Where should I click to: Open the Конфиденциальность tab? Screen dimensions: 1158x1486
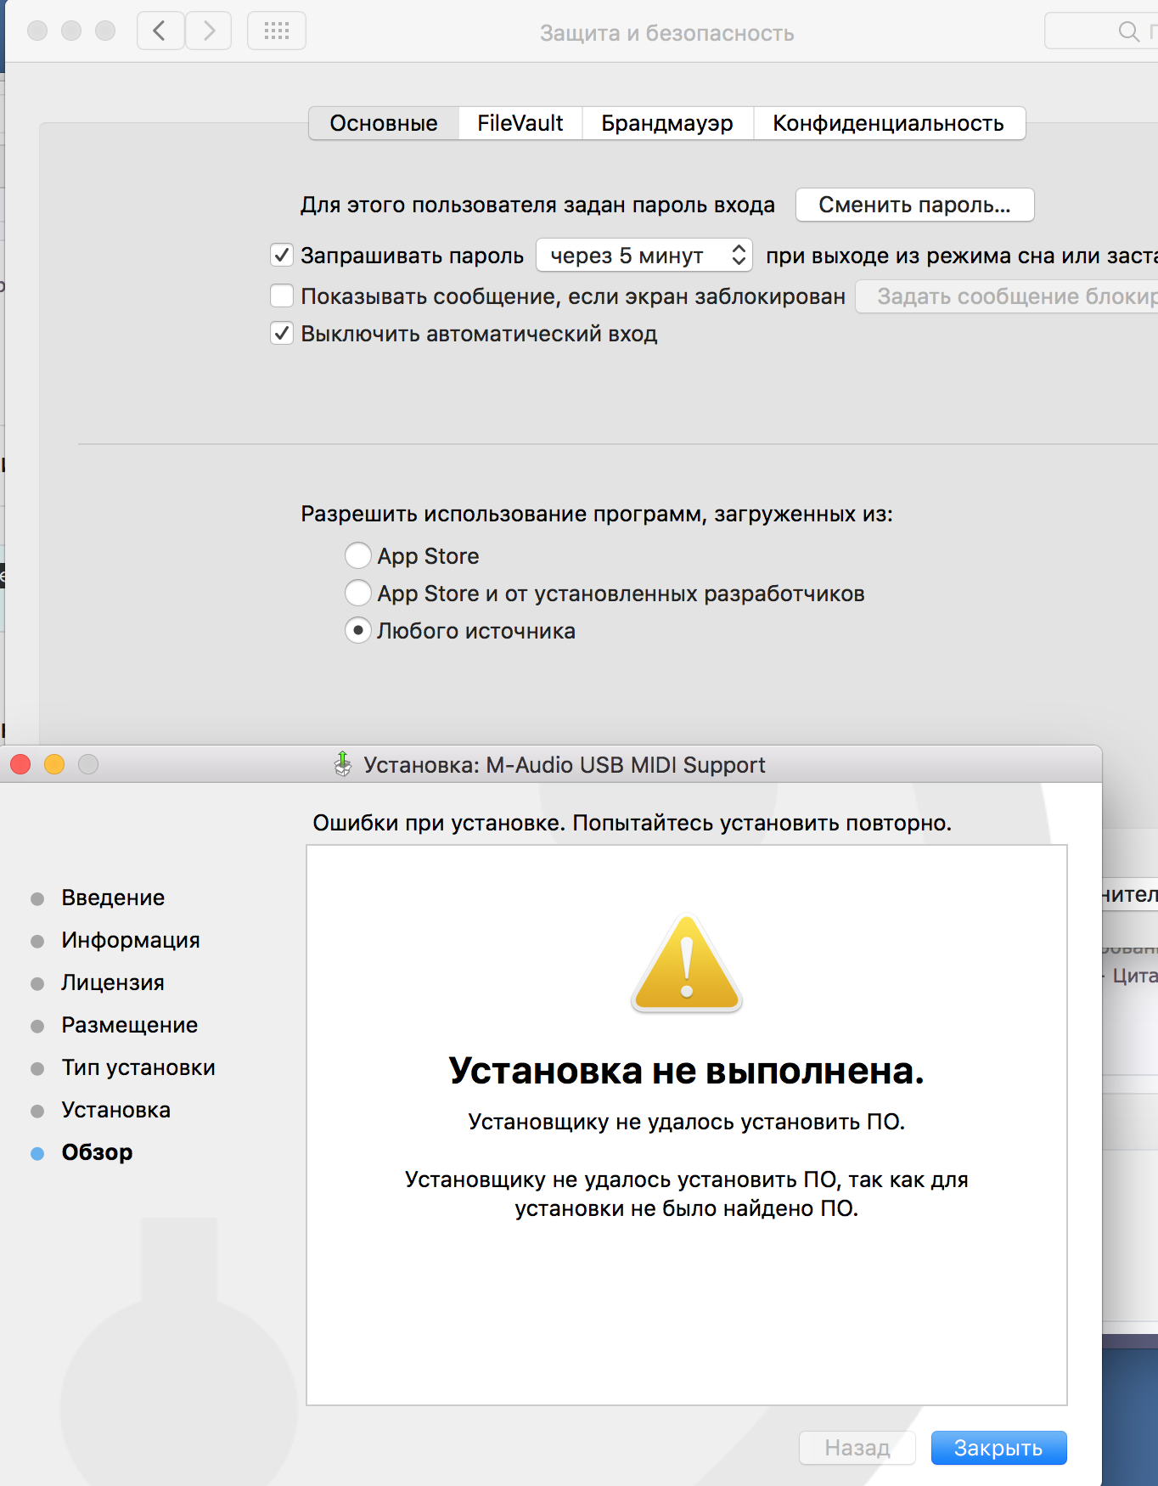889,123
